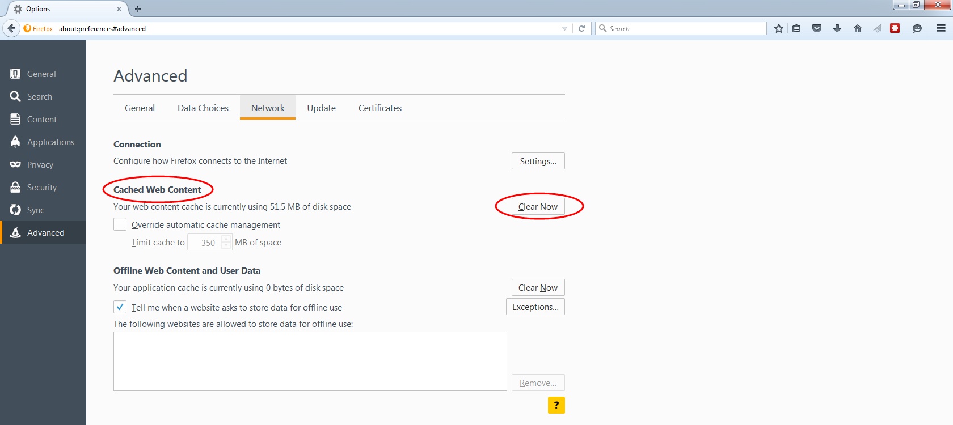Image resolution: width=953 pixels, height=425 pixels.
Task: Enable Override automatic cache management checkbox
Action: (x=120, y=224)
